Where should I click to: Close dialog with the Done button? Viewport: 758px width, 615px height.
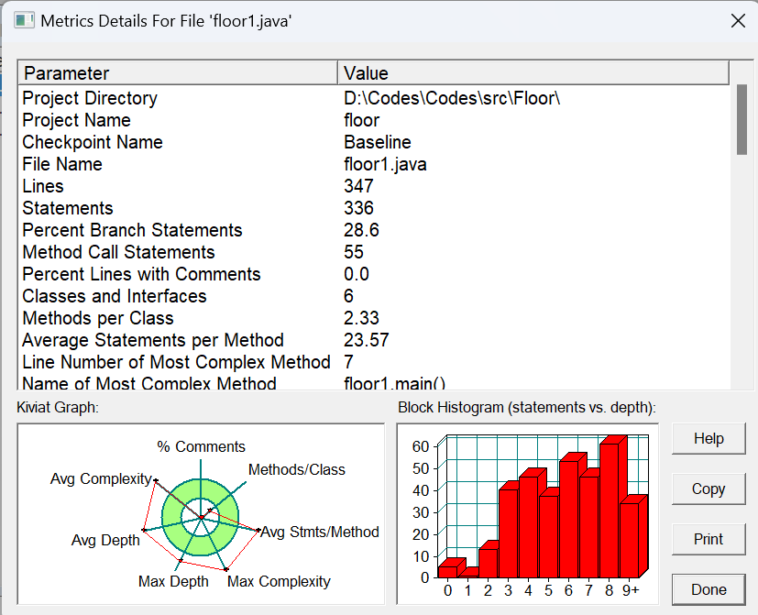(x=709, y=589)
